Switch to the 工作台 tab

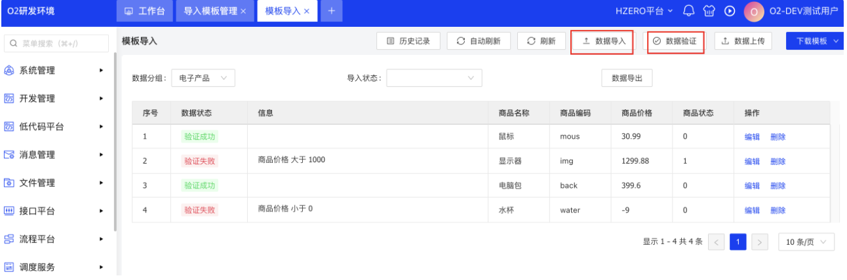(x=144, y=11)
